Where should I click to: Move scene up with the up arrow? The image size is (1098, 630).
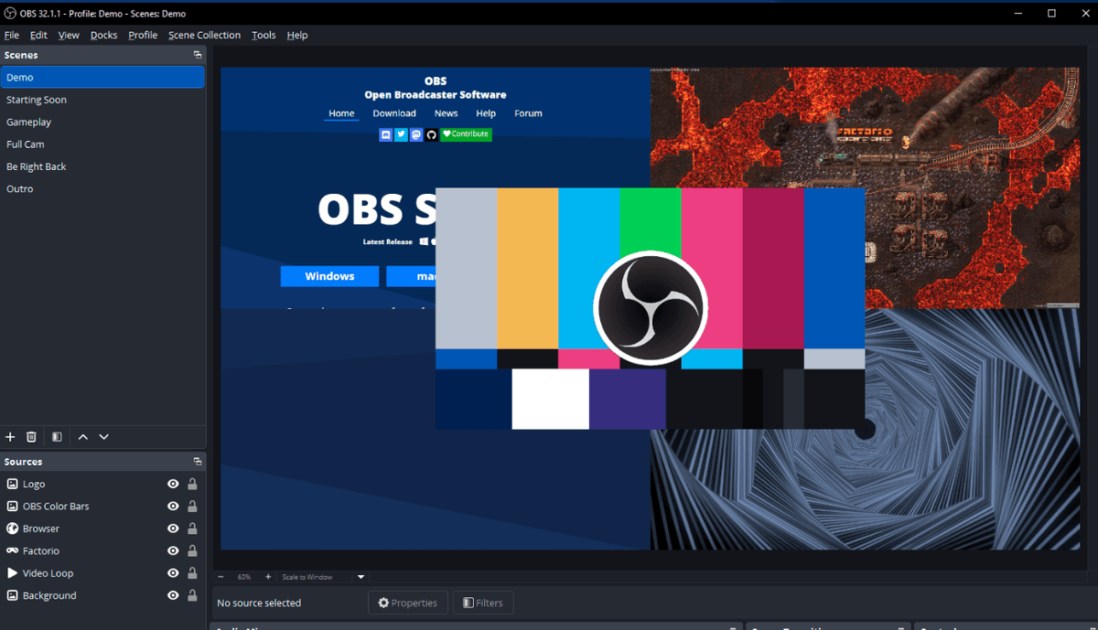point(83,437)
